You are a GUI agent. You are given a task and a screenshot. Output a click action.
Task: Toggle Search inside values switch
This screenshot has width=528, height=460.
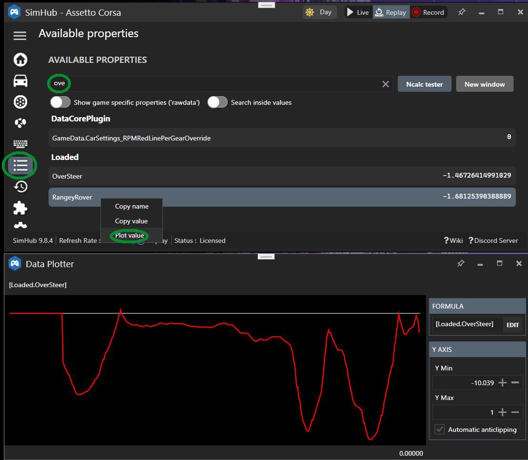coord(218,102)
